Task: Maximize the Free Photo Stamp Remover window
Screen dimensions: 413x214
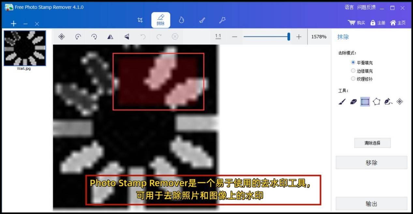Action: (392, 7)
